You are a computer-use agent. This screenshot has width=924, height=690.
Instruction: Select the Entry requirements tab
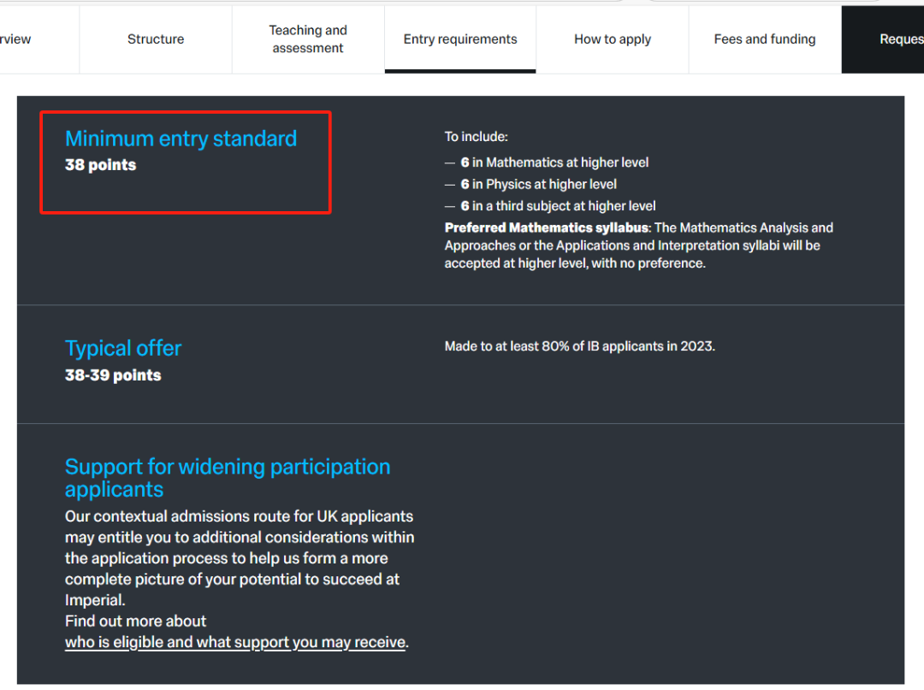[x=460, y=39]
